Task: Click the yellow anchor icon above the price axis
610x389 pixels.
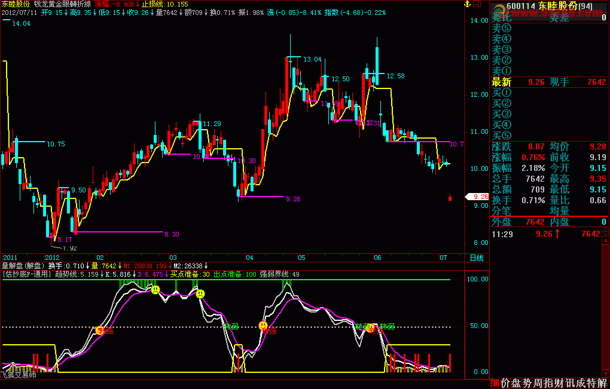Action: (468, 4)
